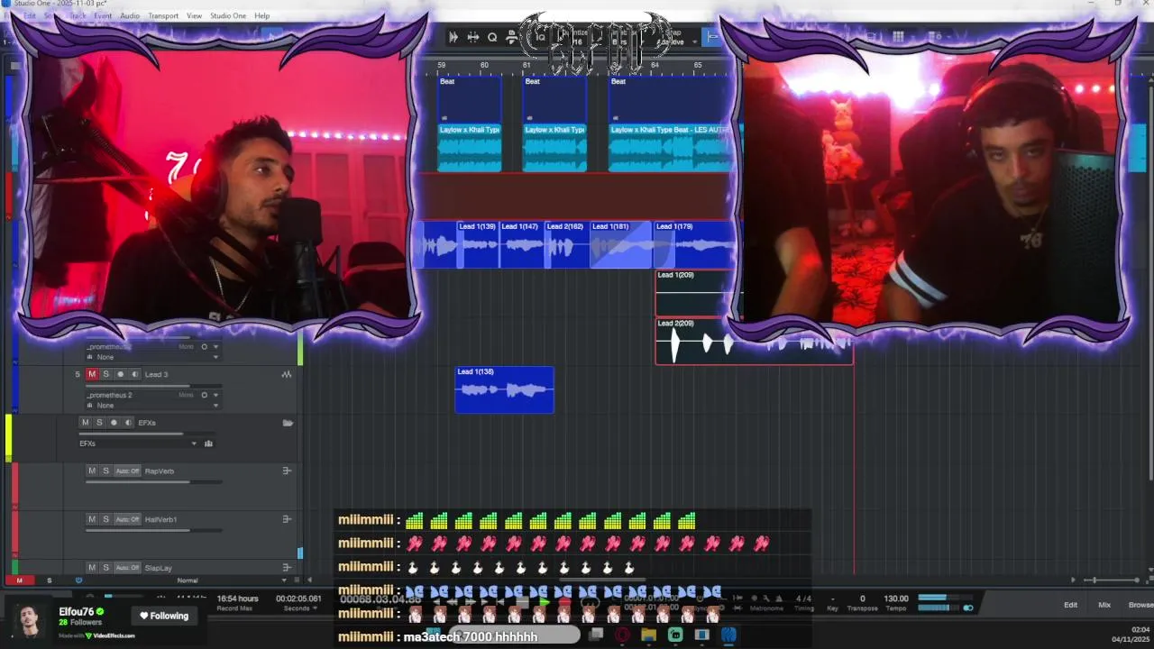
Task: Toggle the mono/stereo icon on Lead 3
Action: (204, 395)
